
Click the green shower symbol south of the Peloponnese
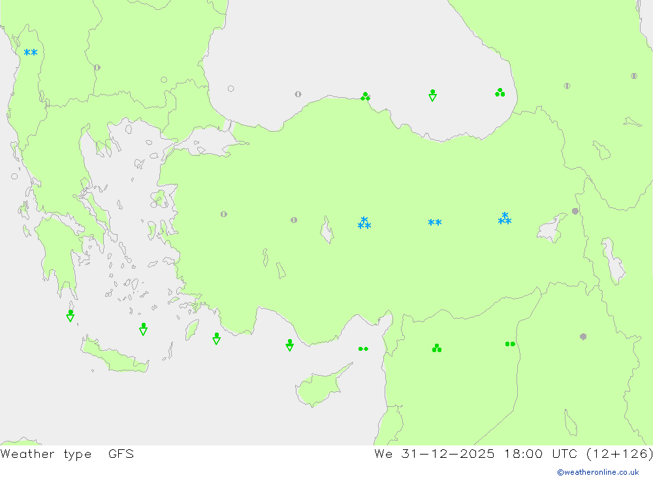(x=71, y=316)
